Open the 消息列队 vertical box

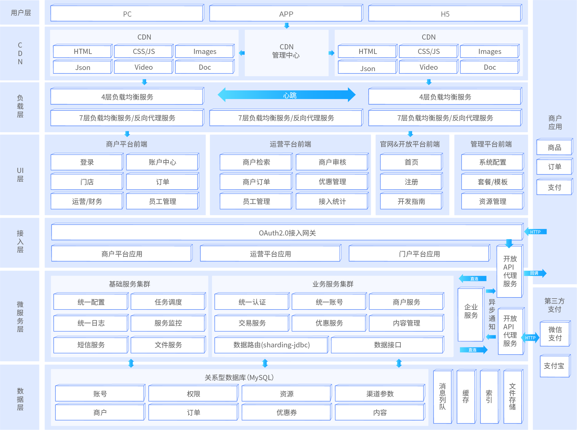coord(442,396)
